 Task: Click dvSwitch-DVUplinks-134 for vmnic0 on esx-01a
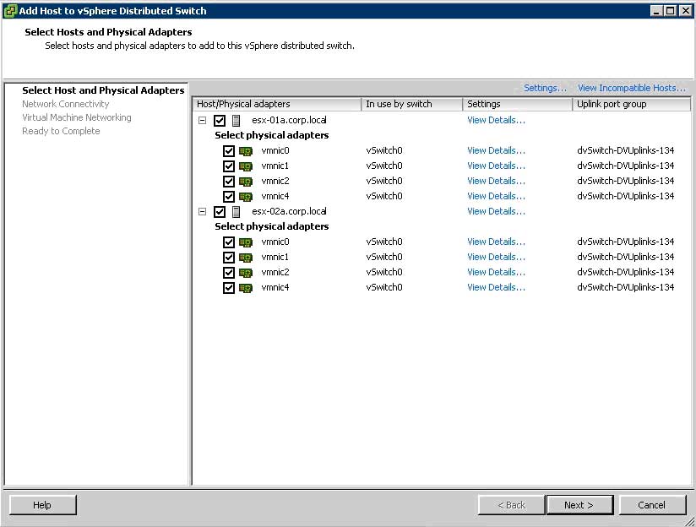(x=625, y=150)
